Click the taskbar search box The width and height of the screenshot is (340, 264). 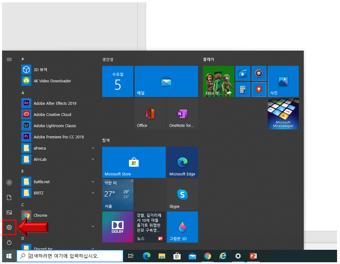tap(70, 256)
